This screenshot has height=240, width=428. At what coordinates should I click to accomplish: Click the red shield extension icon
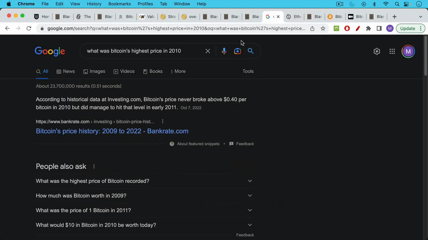click(347, 28)
